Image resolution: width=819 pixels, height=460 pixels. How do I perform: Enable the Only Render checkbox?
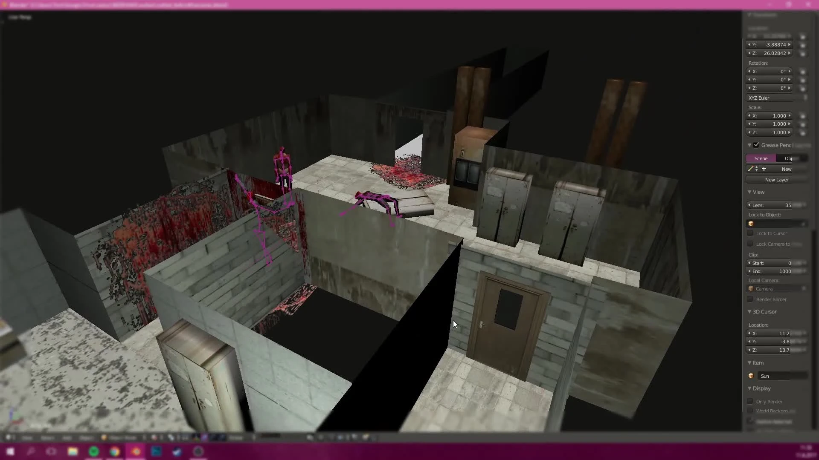[x=750, y=402]
